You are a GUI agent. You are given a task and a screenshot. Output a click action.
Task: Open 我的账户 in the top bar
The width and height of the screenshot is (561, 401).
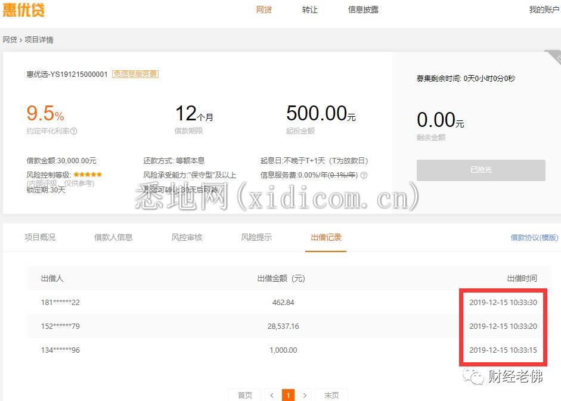point(544,10)
